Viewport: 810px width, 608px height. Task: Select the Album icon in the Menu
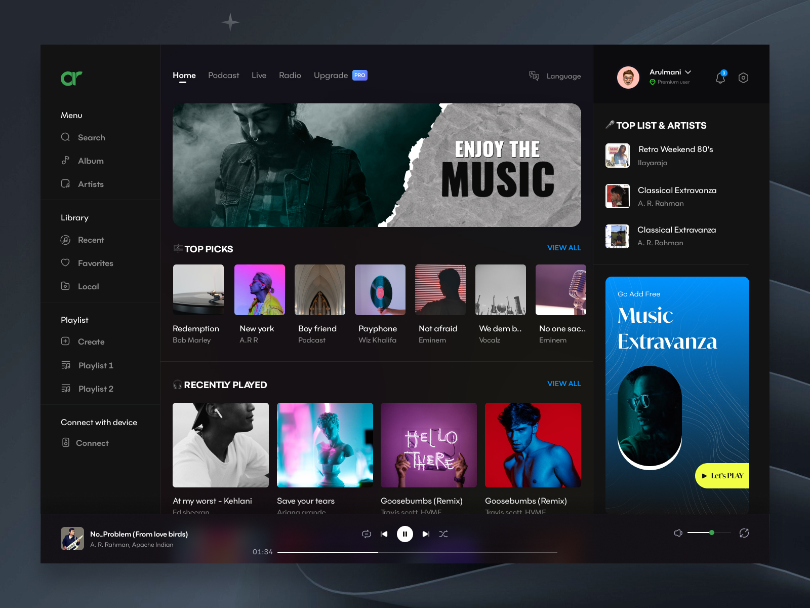pos(65,161)
